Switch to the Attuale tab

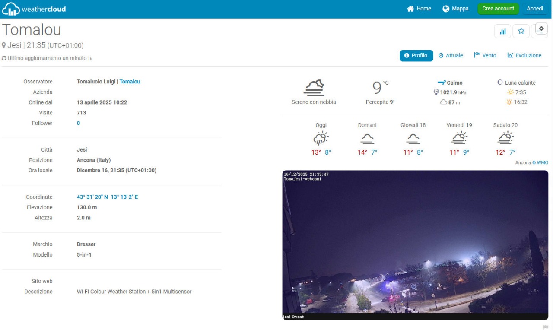[451, 56]
